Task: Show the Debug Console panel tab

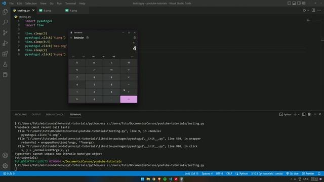Action: pos(55,115)
